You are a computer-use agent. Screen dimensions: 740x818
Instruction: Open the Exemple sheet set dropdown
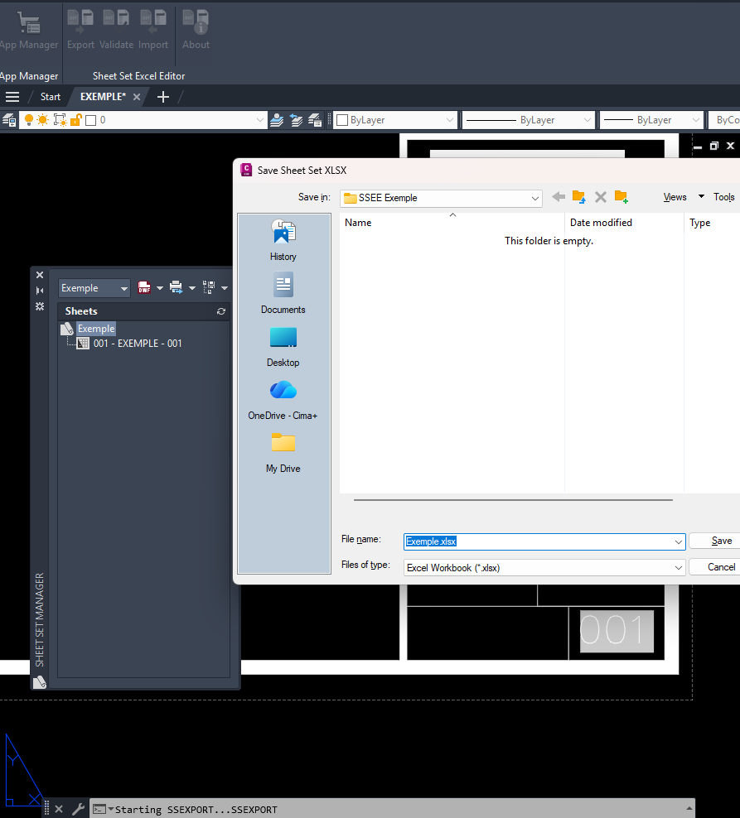(x=94, y=288)
